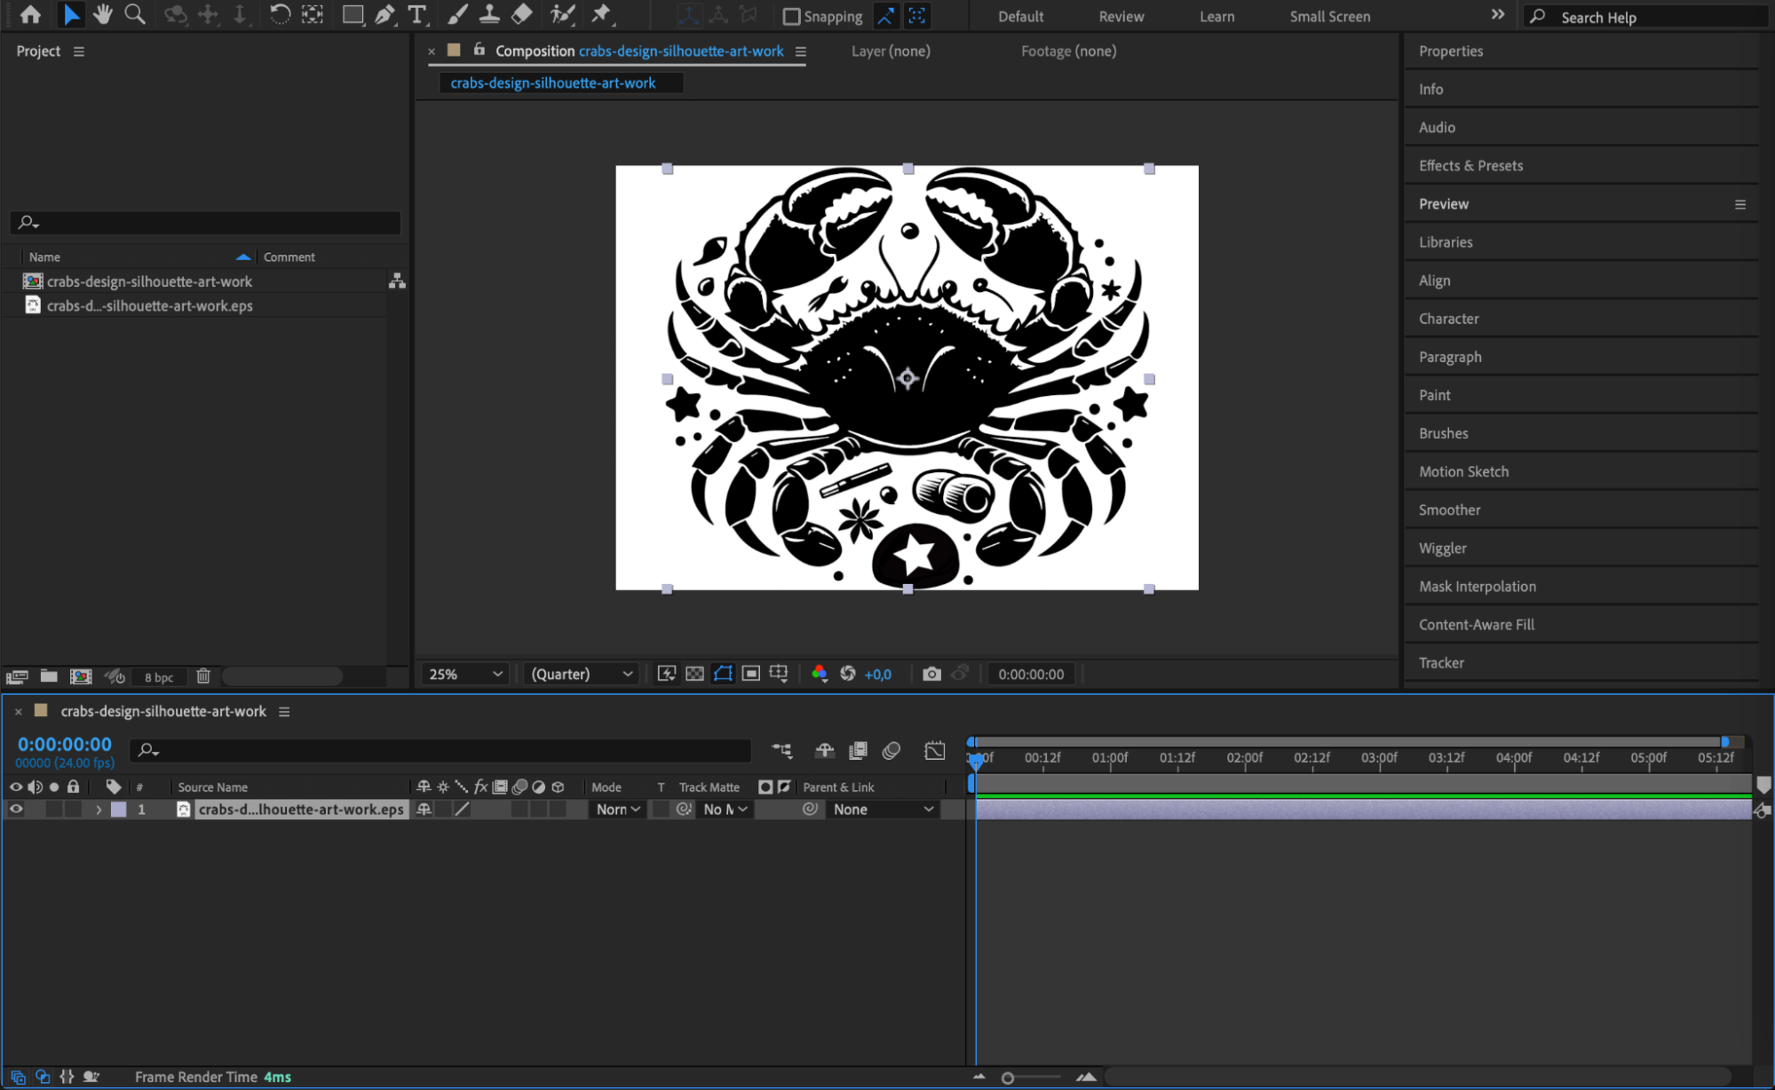Open the 25% magnification dropdown
The width and height of the screenshot is (1775, 1090).
(465, 674)
